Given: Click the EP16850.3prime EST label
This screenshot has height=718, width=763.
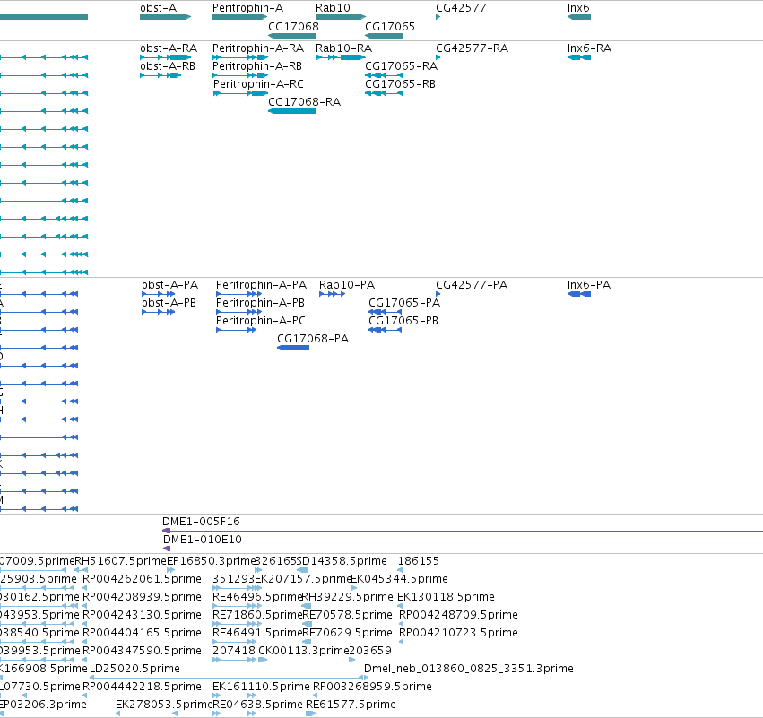Looking at the screenshot, I should click(x=212, y=561).
